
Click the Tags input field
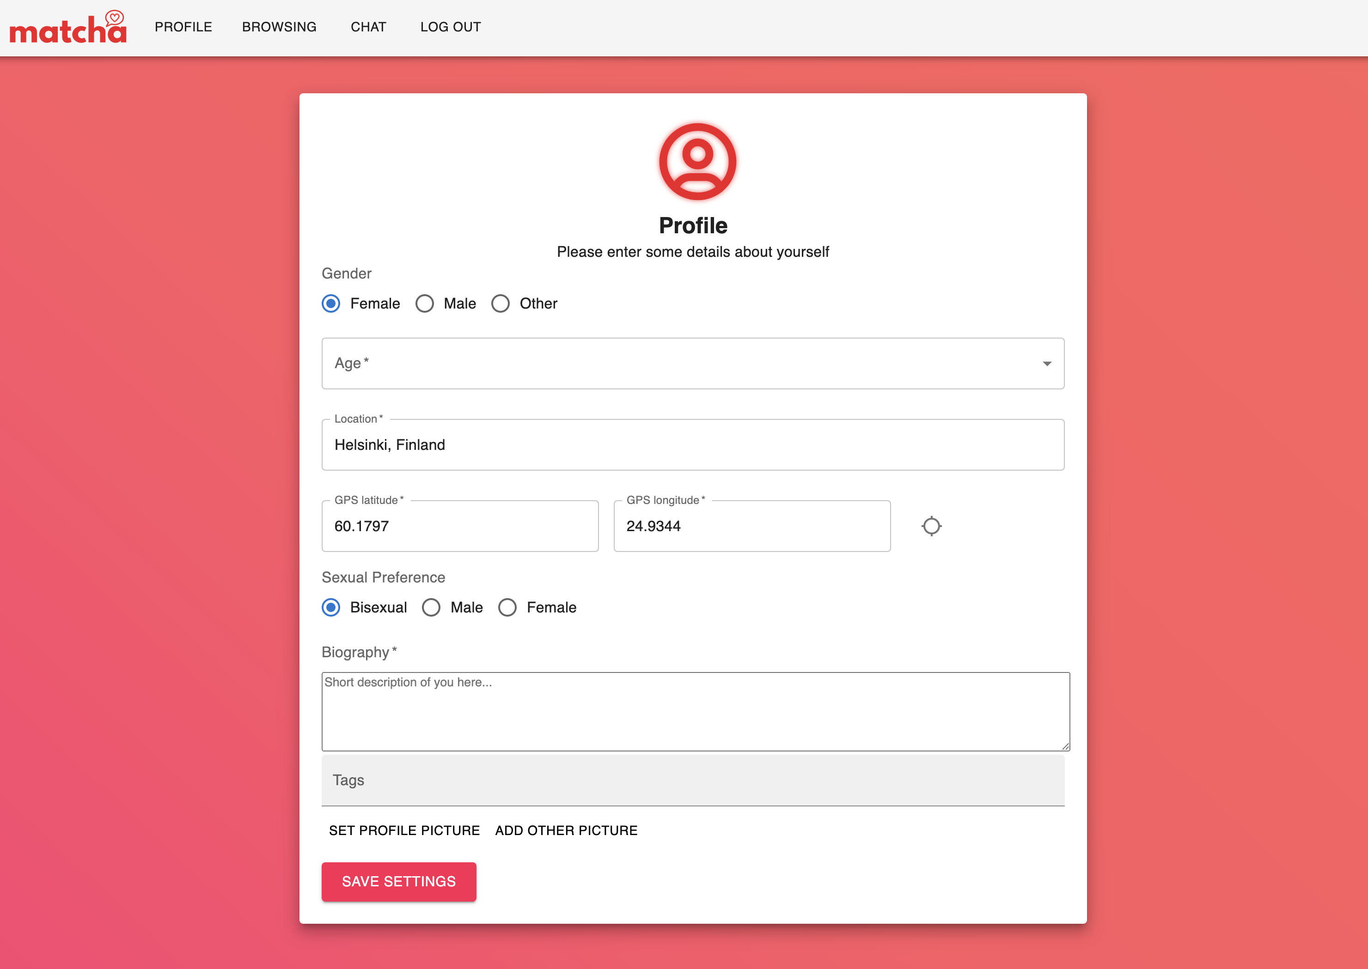point(693,781)
